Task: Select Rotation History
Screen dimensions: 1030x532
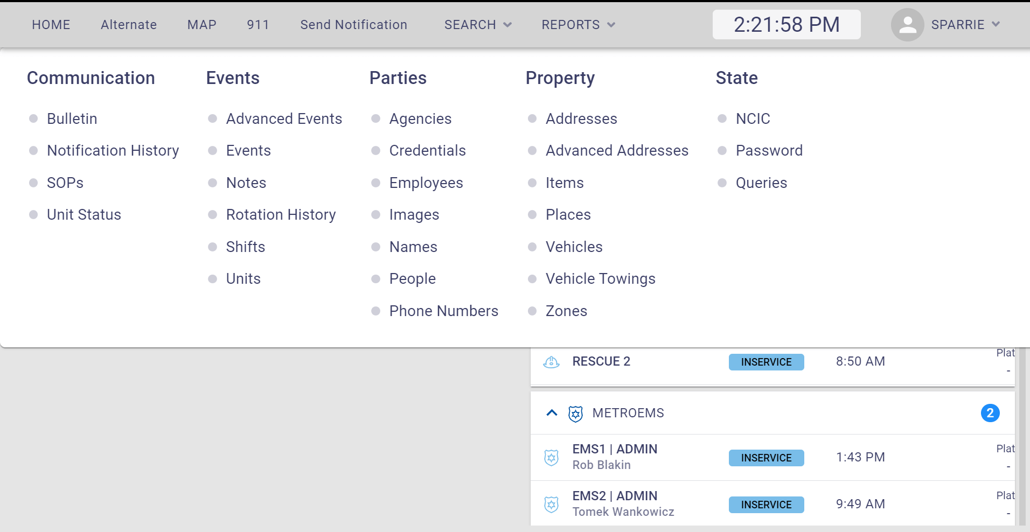Action: pos(281,215)
